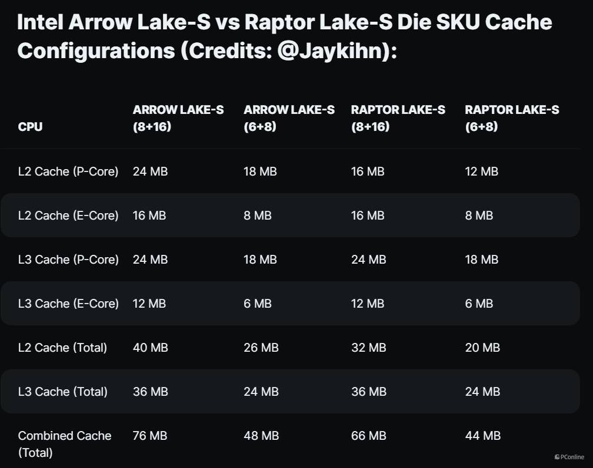
Task: Click the article title heading text
Action: [x=284, y=36]
